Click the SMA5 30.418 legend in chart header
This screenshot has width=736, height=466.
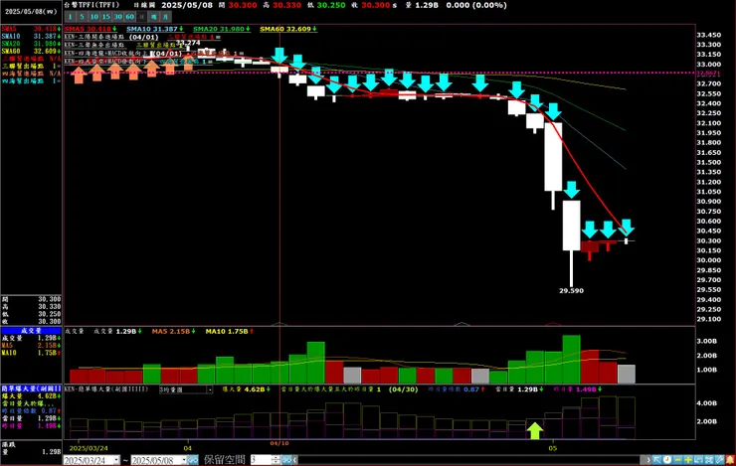(x=91, y=29)
